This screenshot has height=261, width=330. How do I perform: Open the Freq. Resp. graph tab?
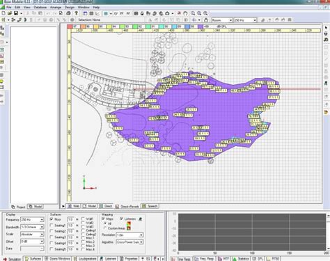(x=205, y=259)
